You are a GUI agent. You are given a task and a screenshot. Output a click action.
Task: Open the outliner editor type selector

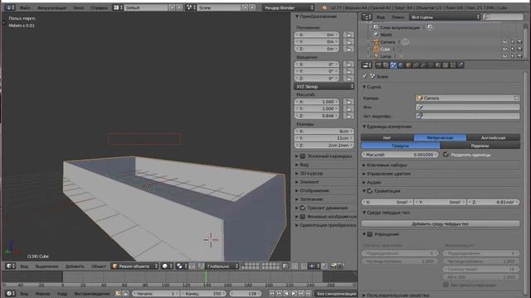point(367,17)
